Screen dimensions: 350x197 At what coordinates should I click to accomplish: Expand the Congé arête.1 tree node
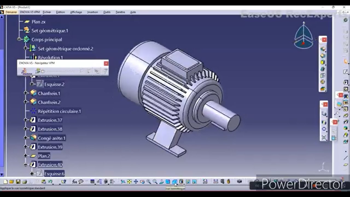25,138
